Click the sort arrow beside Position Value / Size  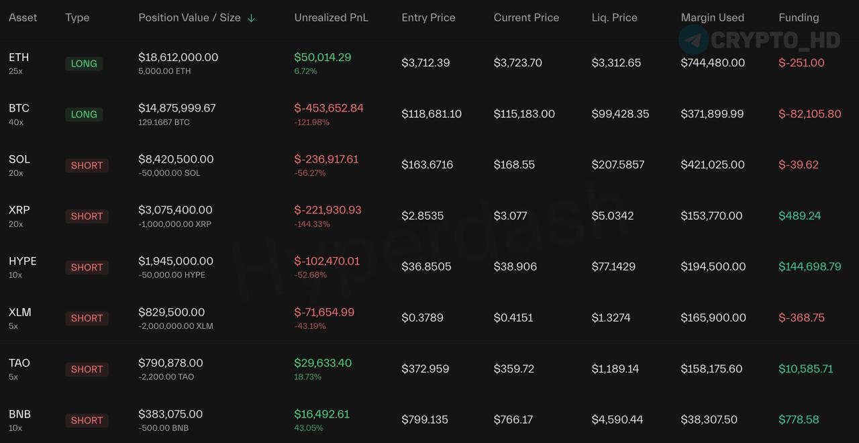click(251, 18)
